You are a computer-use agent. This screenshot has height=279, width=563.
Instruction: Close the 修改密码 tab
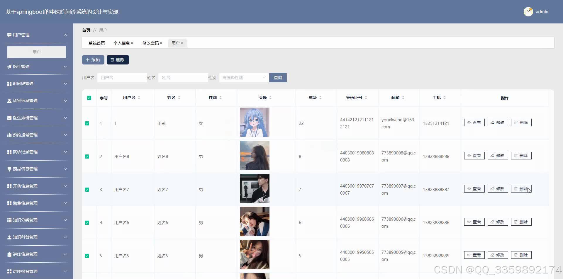(161, 43)
